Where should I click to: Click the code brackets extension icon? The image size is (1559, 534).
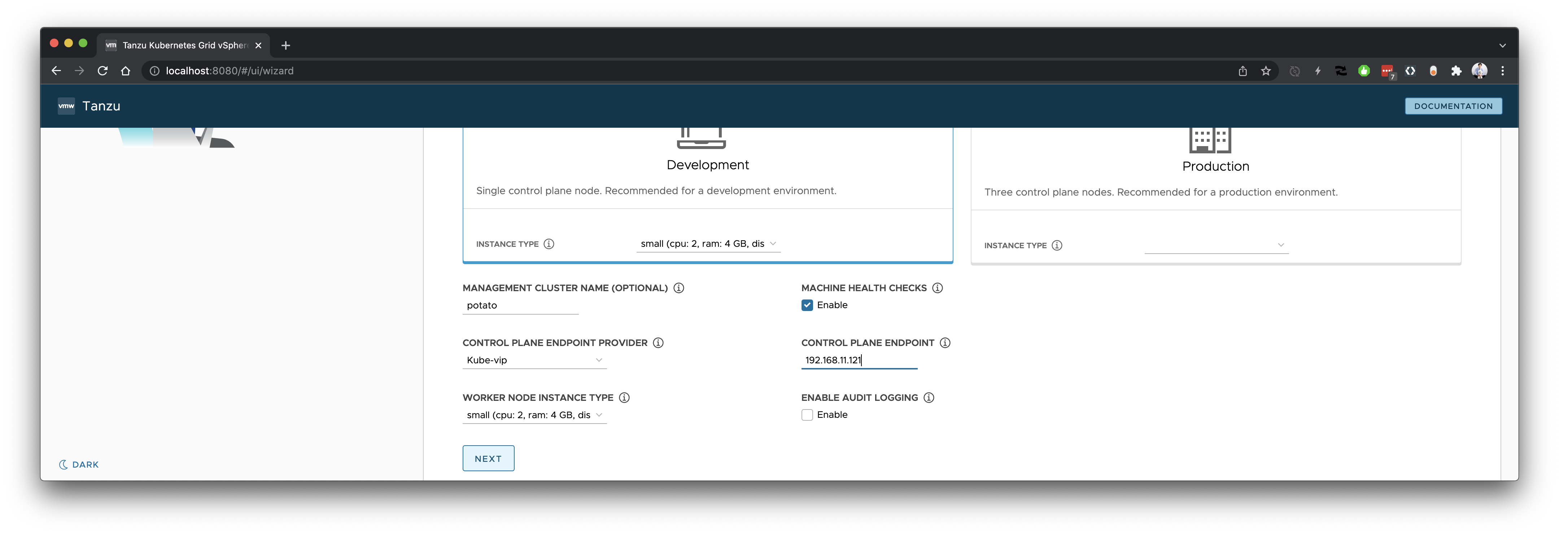[1410, 71]
